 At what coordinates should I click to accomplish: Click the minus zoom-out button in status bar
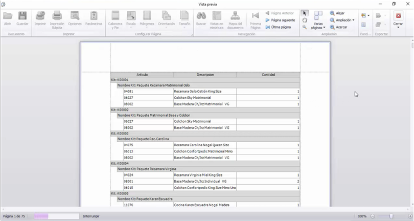pyautogui.click(x=373, y=216)
